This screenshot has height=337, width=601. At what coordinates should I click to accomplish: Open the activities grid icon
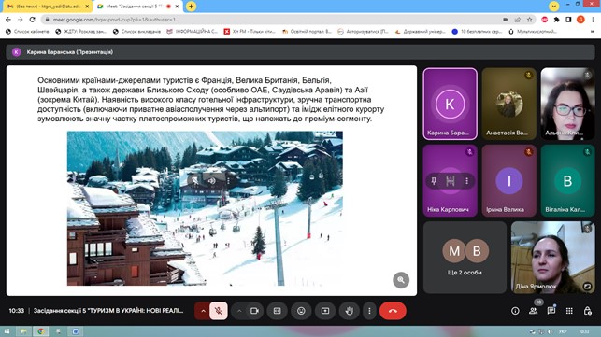point(569,311)
